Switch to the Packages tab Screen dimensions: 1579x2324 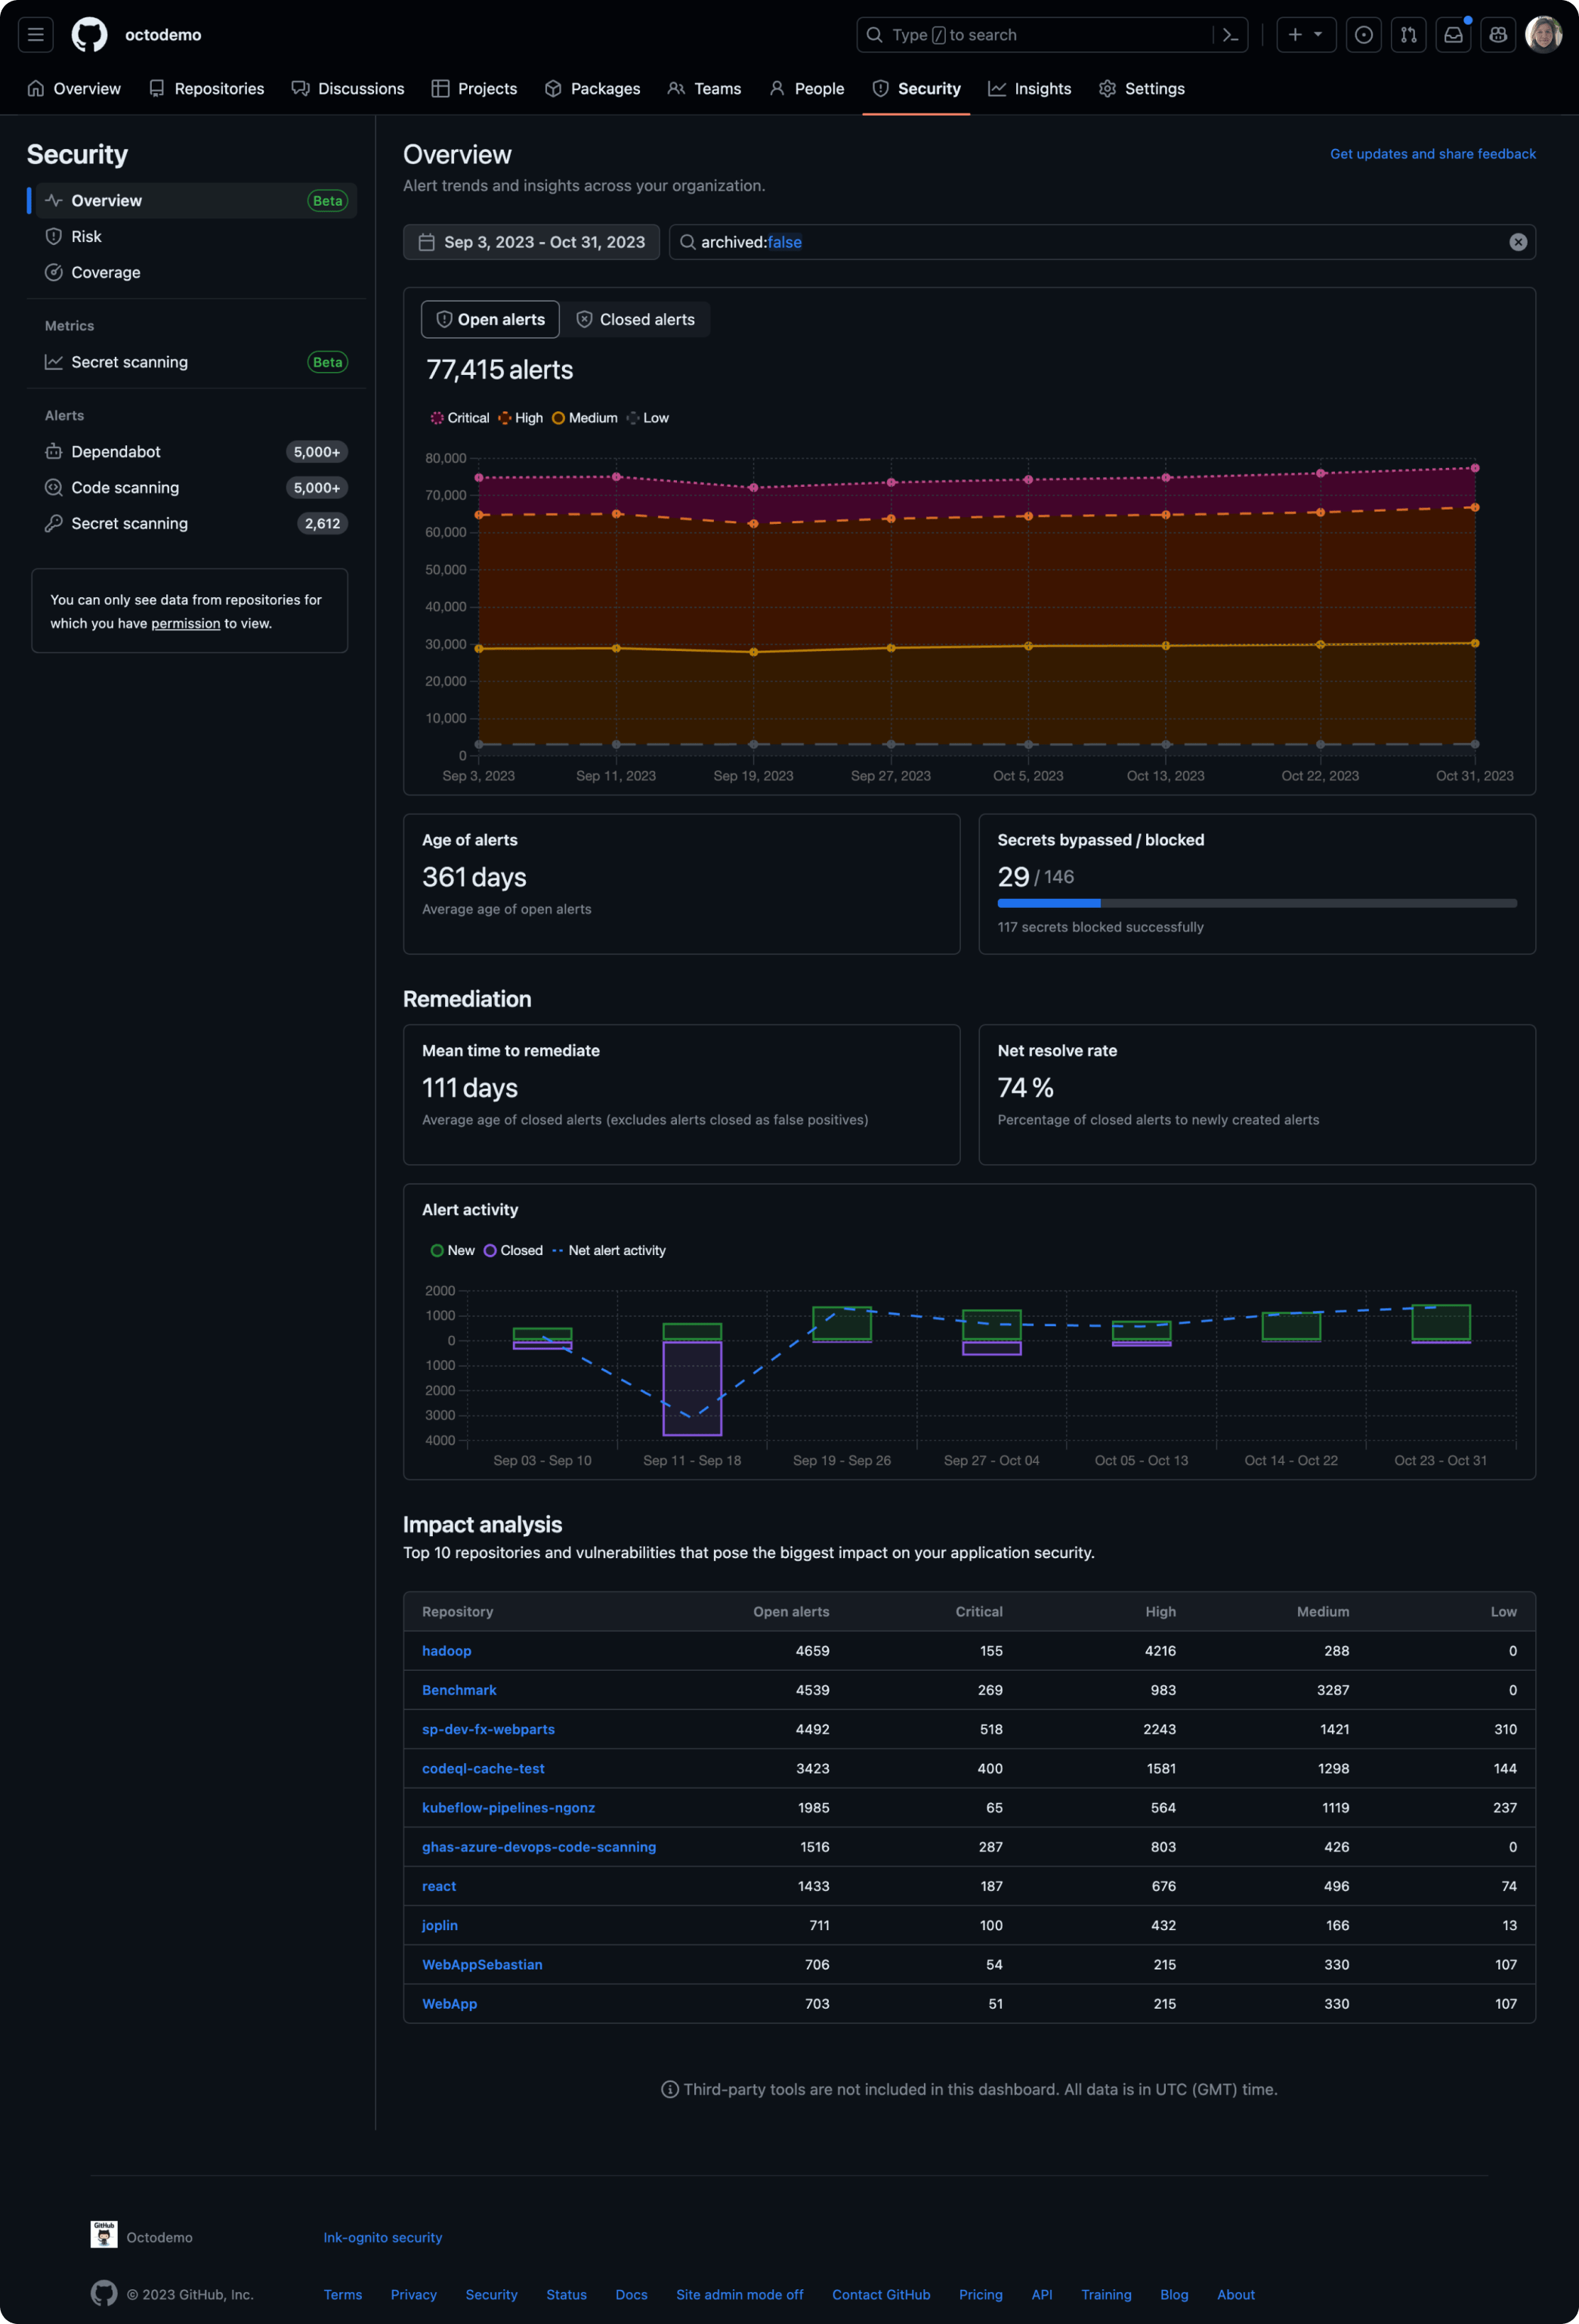coord(592,89)
